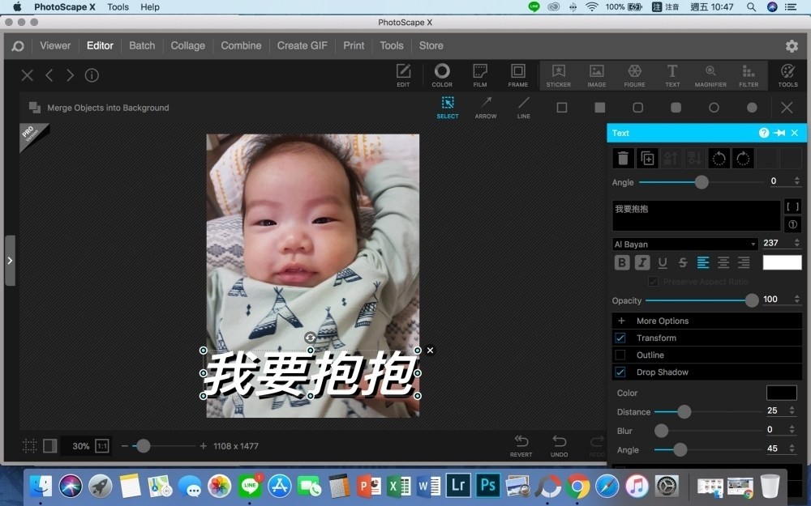
Task: Open the Al Bayan font dropdown
Action: [685, 244]
